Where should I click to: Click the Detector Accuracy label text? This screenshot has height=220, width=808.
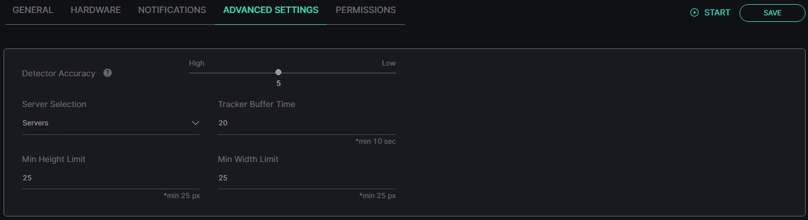coord(59,73)
